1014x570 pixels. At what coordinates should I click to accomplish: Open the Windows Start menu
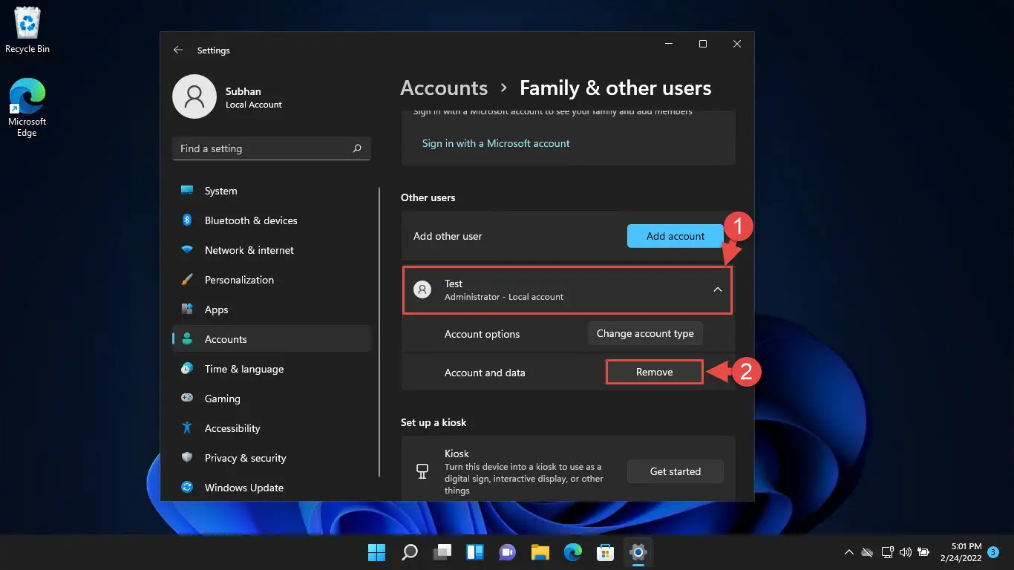click(x=377, y=552)
